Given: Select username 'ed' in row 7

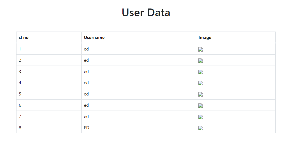Looking at the screenshot, I should [x=86, y=117].
